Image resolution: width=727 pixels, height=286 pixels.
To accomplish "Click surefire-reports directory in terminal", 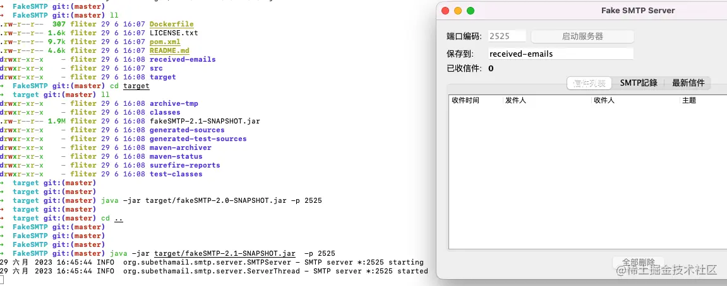I will (185, 165).
